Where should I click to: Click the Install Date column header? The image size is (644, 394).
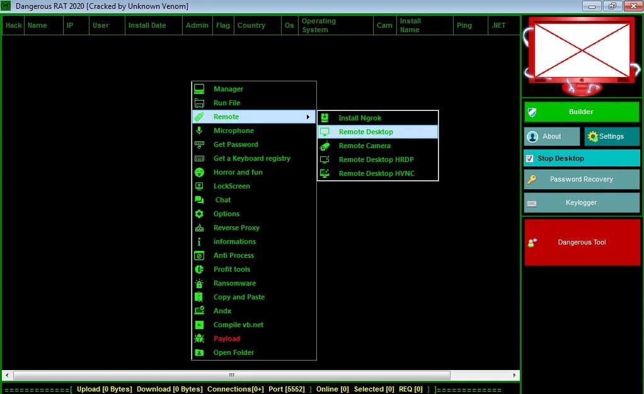coord(154,25)
